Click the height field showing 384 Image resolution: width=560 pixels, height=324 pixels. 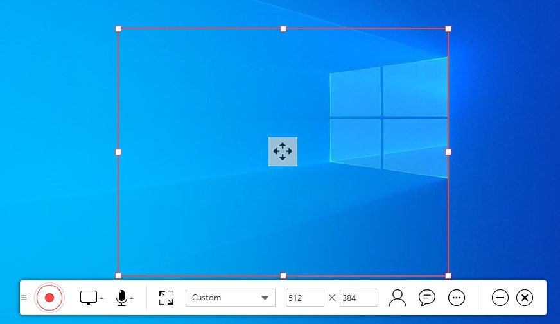358,298
